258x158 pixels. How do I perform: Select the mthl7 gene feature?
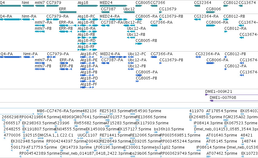(40, 6)
